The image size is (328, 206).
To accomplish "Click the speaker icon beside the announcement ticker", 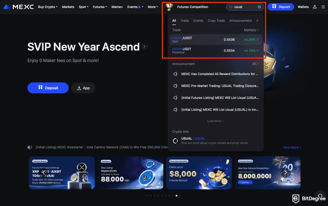I will point(30,147).
